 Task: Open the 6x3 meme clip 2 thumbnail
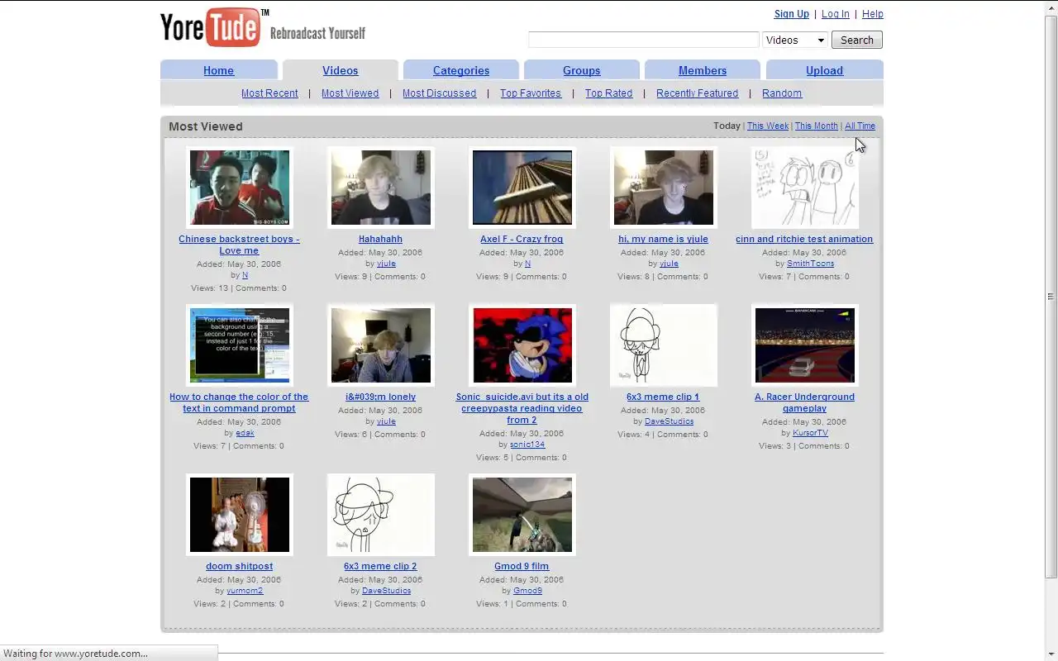381,515
